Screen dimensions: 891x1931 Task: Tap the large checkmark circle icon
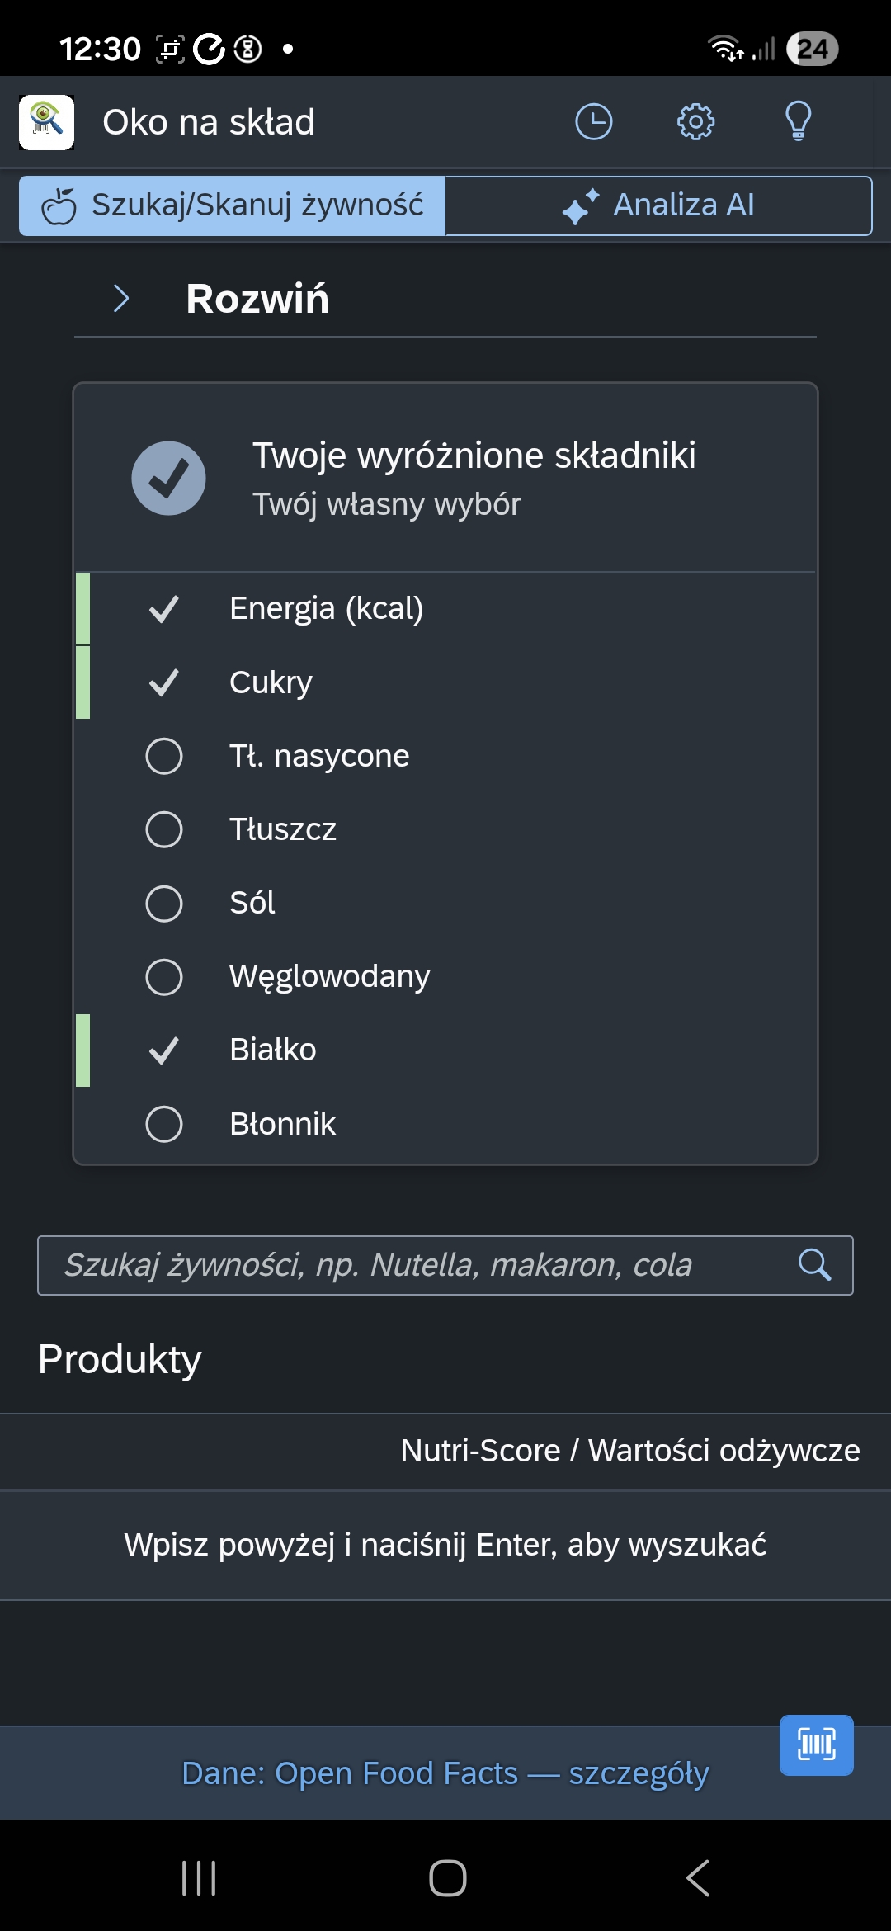point(169,479)
